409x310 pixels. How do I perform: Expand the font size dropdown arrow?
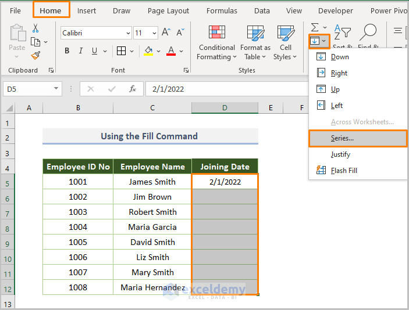tap(154, 33)
